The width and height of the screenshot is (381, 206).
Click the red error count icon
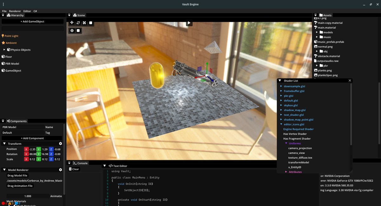coord(3,203)
